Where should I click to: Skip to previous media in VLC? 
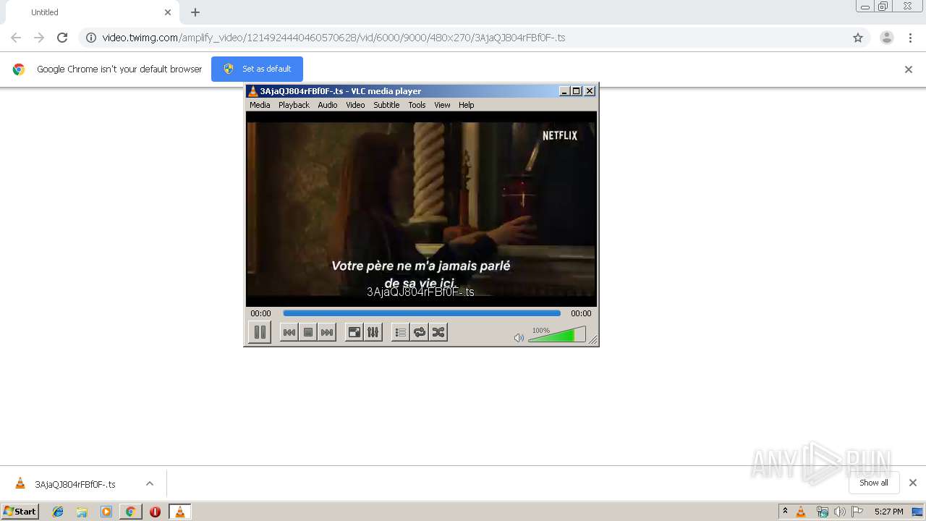(x=289, y=332)
